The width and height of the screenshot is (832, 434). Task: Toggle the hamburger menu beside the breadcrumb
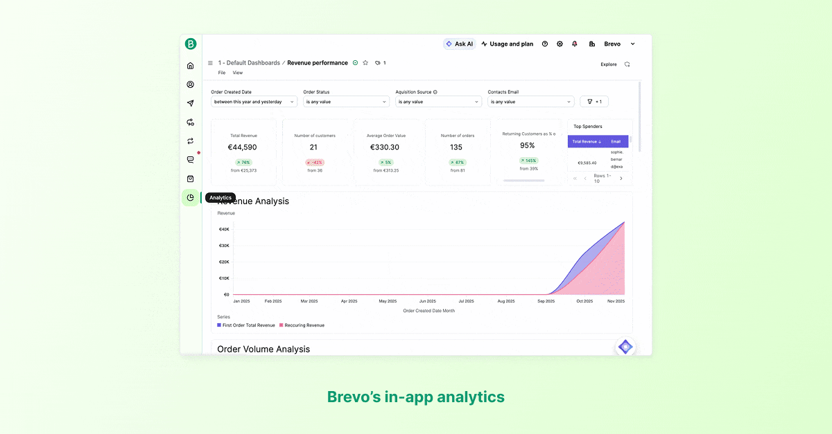(210, 63)
